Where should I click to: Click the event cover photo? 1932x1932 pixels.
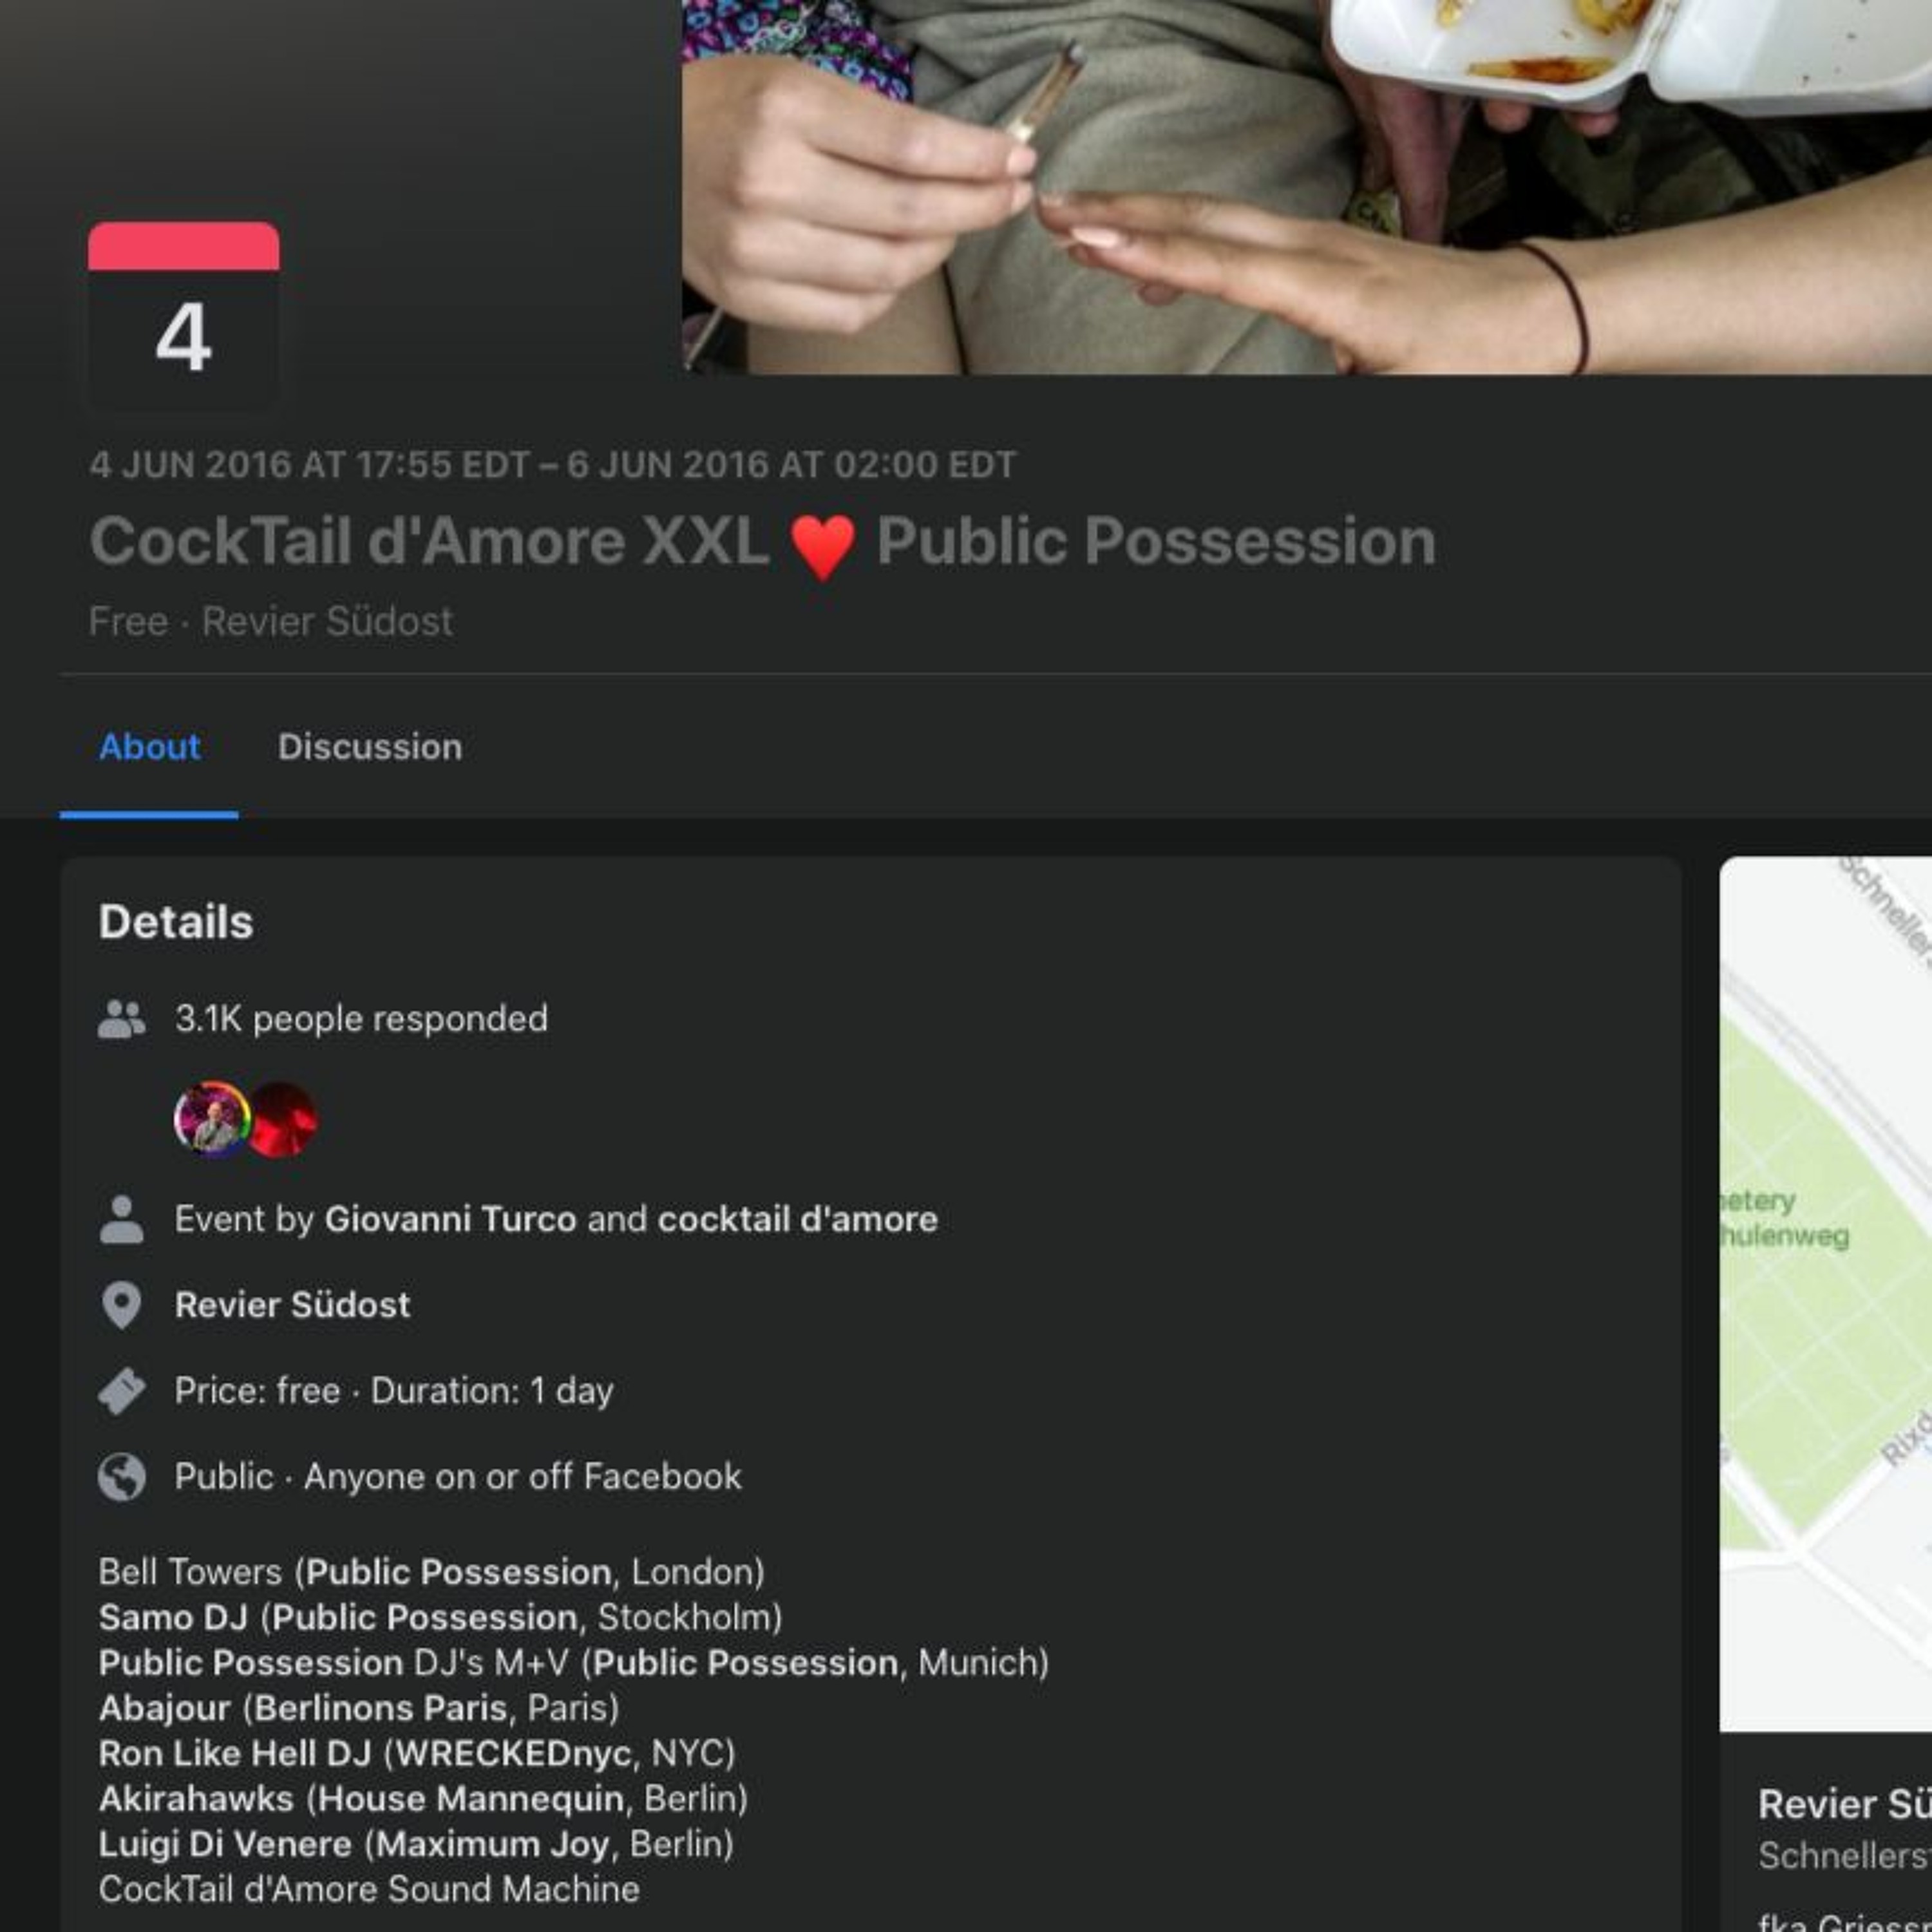(1307, 187)
